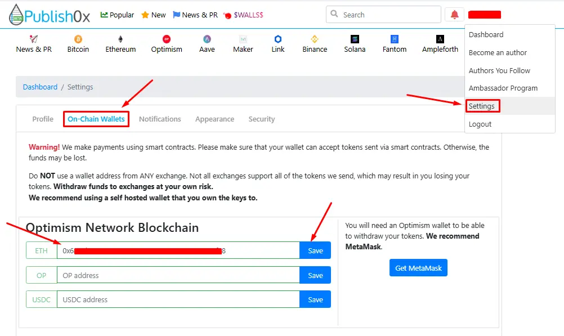Click the Link category icon
Screen dimensions: 564x336
pyautogui.click(x=278, y=39)
